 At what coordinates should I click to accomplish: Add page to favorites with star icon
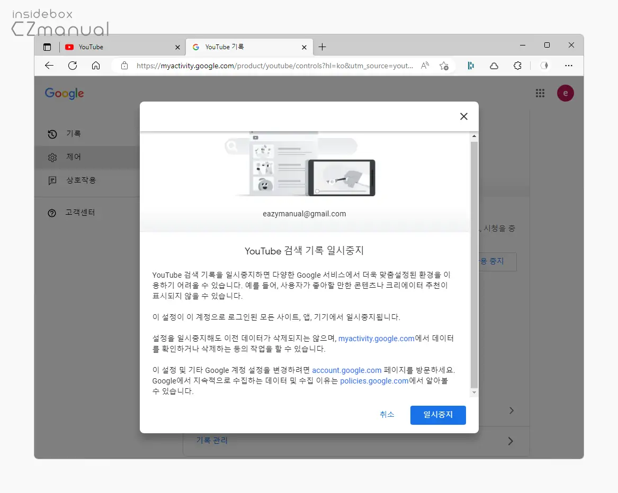click(x=445, y=66)
